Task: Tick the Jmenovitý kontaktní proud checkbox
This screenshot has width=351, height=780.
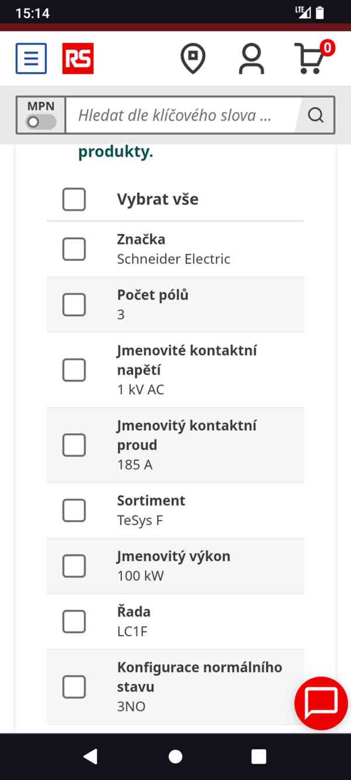Action: (74, 445)
